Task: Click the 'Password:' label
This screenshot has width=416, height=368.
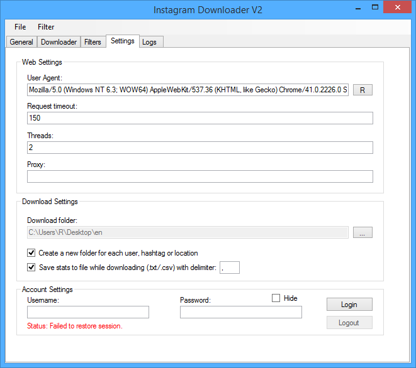Action: coord(195,300)
